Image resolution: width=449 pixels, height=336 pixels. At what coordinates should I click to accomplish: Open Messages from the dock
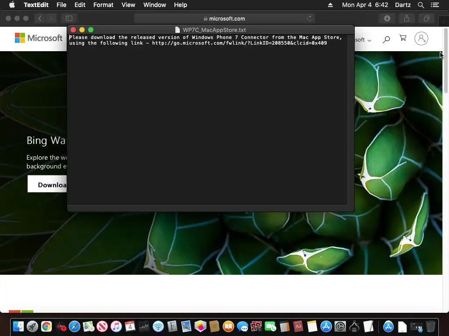(x=242, y=326)
